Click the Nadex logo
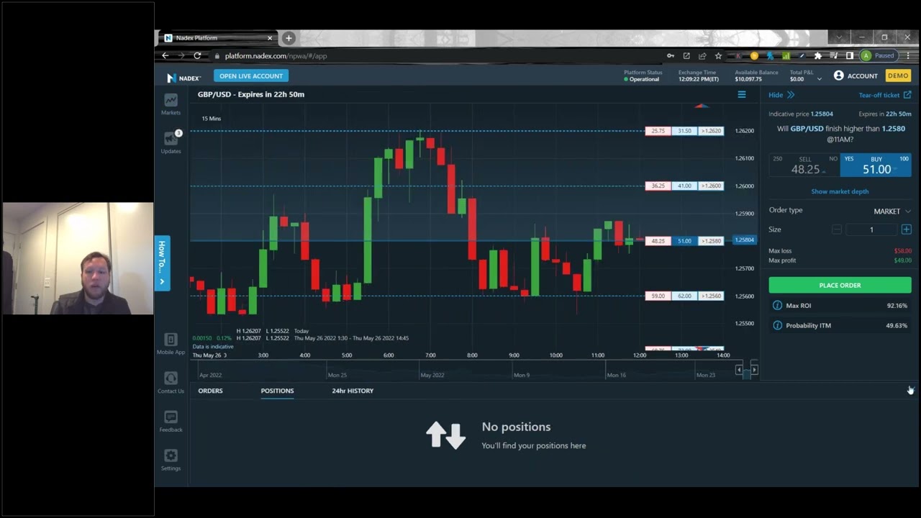The height and width of the screenshot is (518, 921). (183, 77)
